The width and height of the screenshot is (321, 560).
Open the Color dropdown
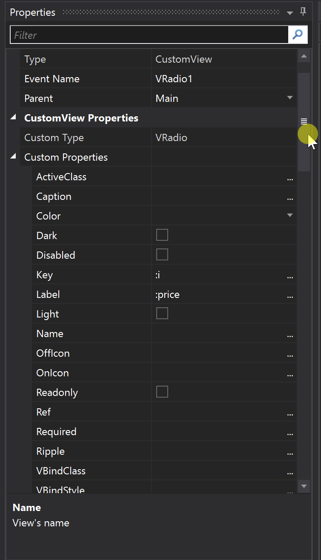click(x=290, y=216)
